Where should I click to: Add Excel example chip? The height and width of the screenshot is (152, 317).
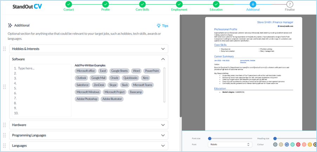point(103,71)
